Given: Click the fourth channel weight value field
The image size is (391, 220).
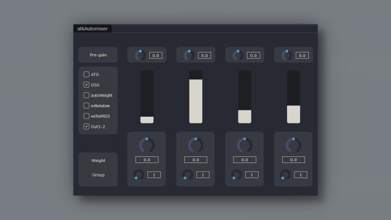Looking at the screenshot, I should click(293, 160).
